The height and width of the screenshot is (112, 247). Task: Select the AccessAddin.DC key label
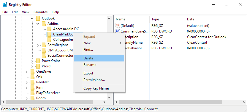click(66, 29)
